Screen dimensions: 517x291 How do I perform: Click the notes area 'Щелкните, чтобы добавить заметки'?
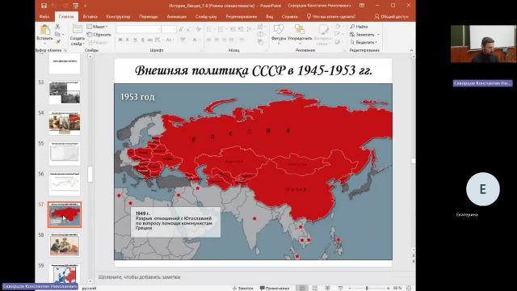click(139, 276)
